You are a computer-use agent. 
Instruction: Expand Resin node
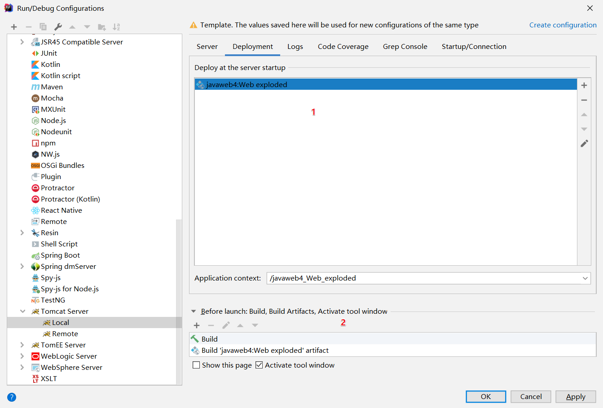pyautogui.click(x=22, y=233)
